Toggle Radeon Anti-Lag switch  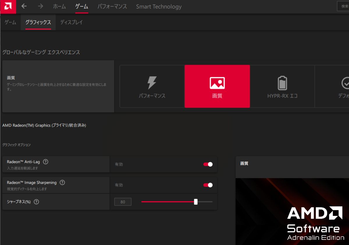point(208,164)
